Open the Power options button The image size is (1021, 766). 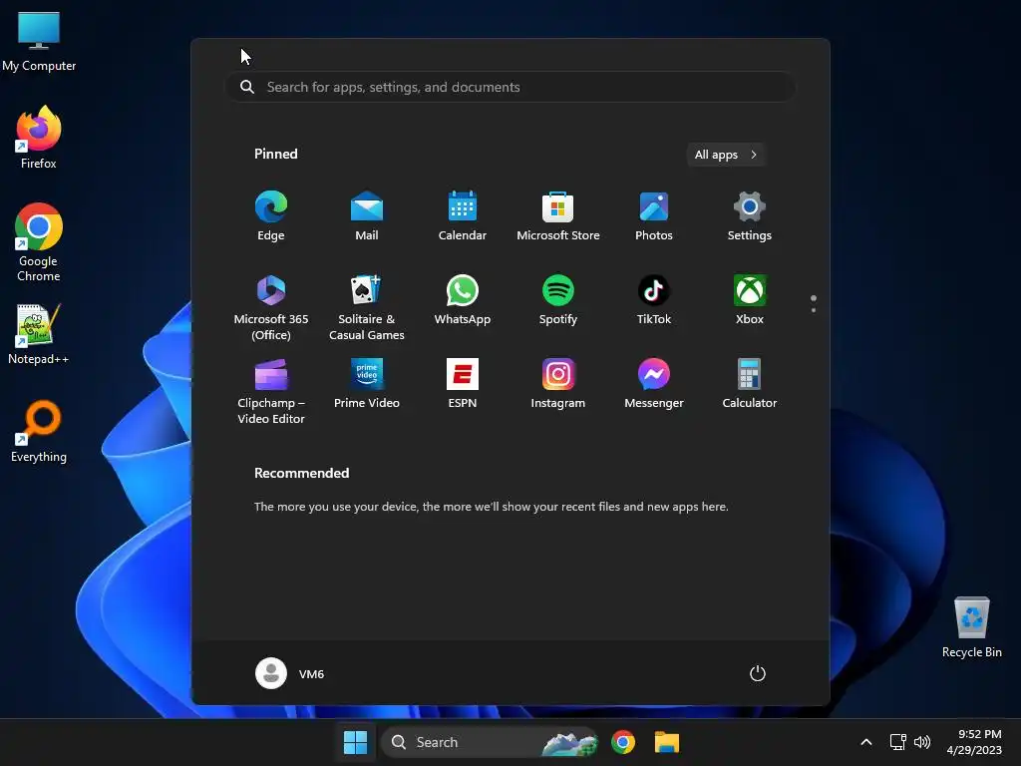pyautogui.click(x=758, y=673)
